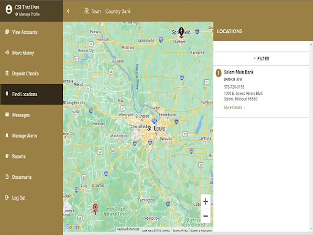Click the LOCATIONS panel header

[230, 31]
